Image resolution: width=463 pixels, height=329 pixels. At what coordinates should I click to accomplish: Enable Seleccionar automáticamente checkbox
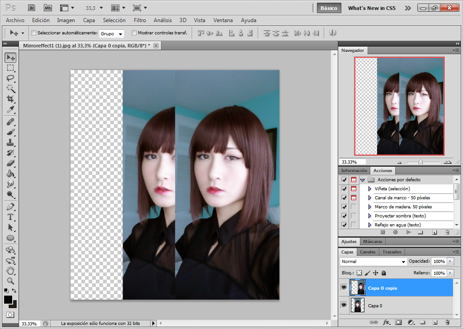pyautogui.click(x=33, y=33)
